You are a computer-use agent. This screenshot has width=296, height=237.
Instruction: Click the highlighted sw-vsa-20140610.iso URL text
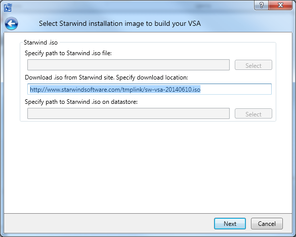point(115,89)
